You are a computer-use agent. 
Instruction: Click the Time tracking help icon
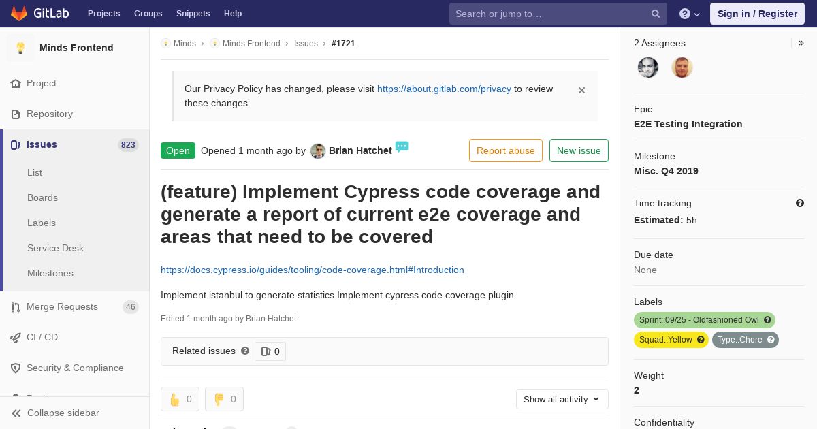(800, 203)
